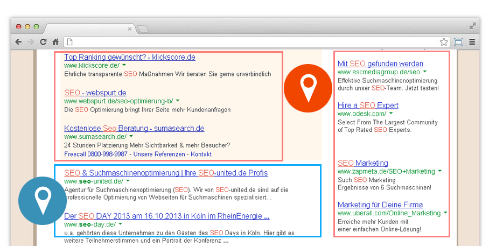Click the text 'Ergebnisse von 6 Suchmaschinen!'
Viewport: 489px width, 246px height.
coord(385,187)
